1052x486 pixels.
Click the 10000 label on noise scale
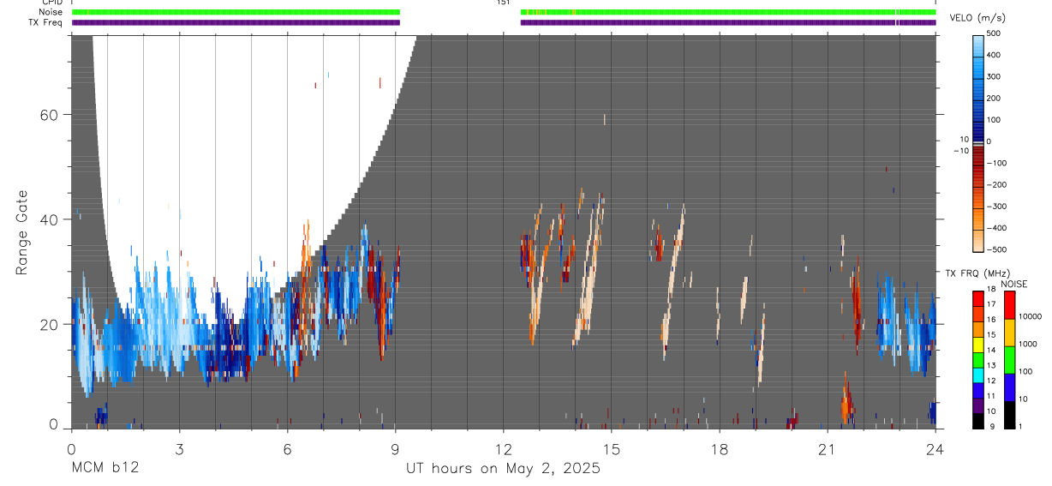pos(1032,316)
